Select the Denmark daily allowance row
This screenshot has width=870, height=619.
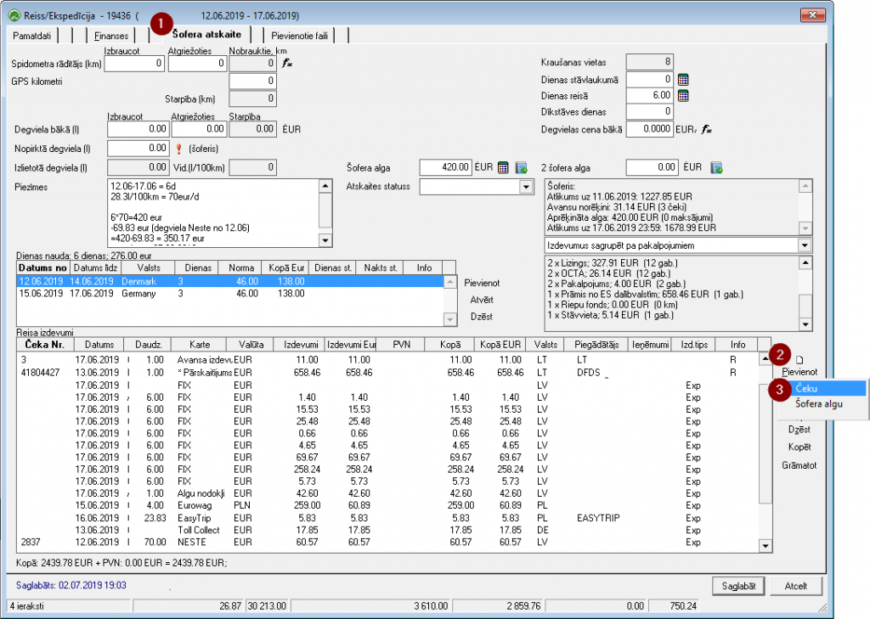(x=229, y=281)
